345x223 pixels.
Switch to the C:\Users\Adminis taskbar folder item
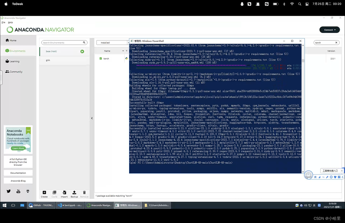(157, 205)
